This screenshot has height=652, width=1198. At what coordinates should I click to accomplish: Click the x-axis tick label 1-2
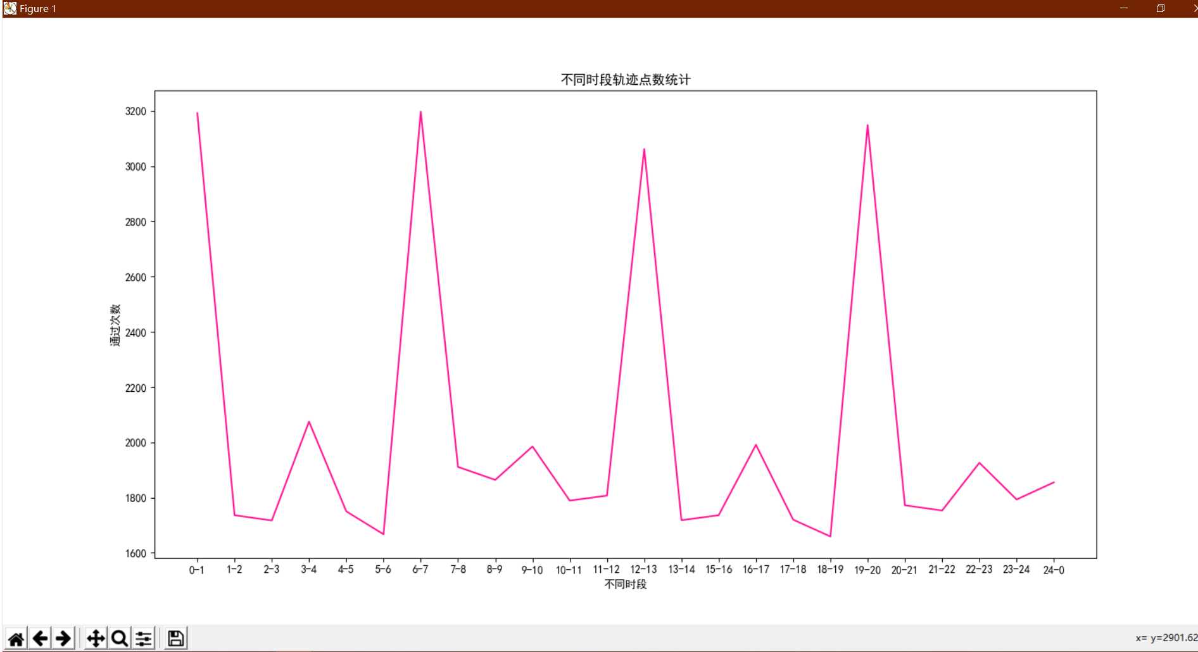coord(234,569)
